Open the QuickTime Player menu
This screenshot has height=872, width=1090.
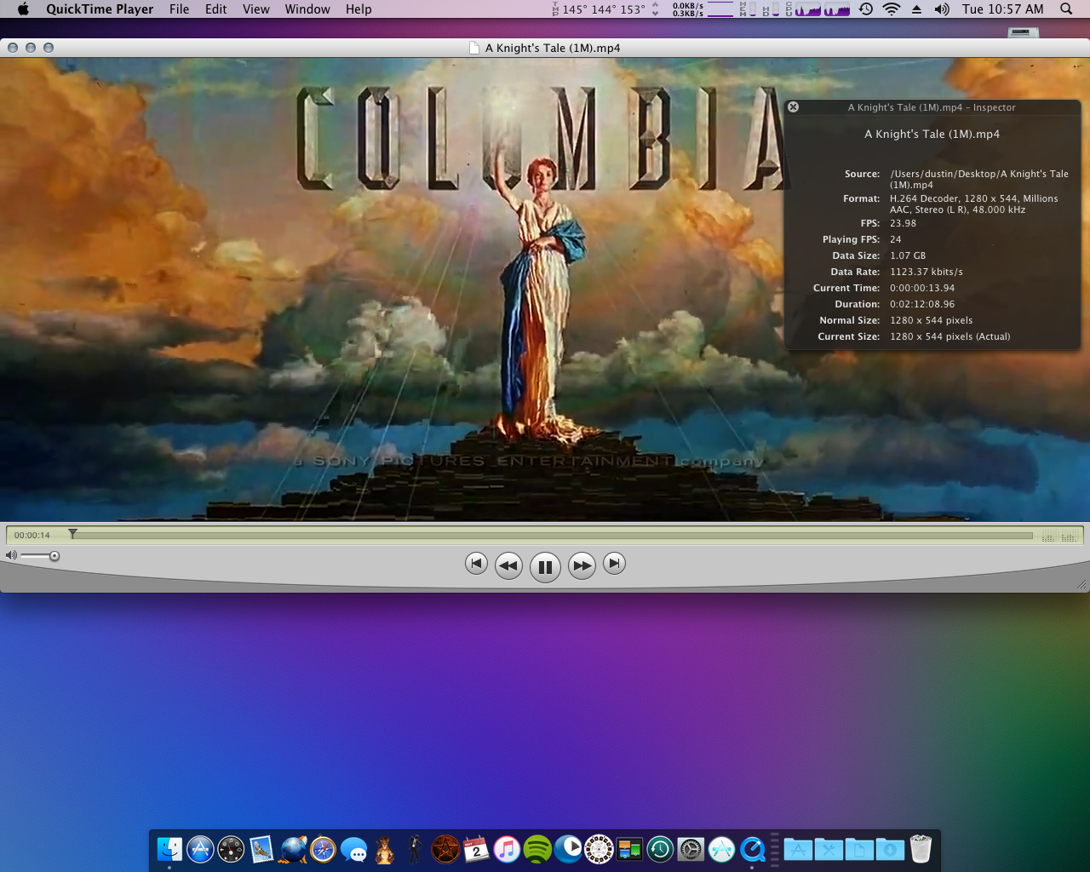pos(100,9)
